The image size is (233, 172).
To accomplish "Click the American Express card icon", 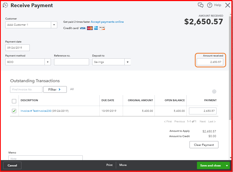I will 96,28.
